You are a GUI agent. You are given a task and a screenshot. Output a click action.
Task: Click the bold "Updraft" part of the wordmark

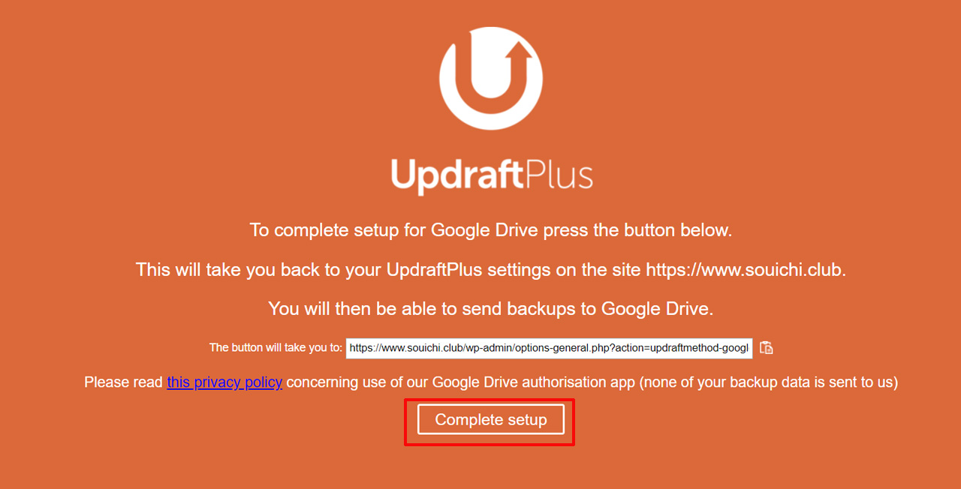coord(456,175)
